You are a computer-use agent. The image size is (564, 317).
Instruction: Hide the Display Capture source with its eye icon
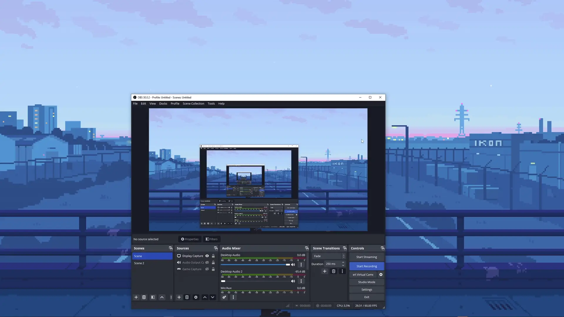pyautogui.click(x=207, y=256)
